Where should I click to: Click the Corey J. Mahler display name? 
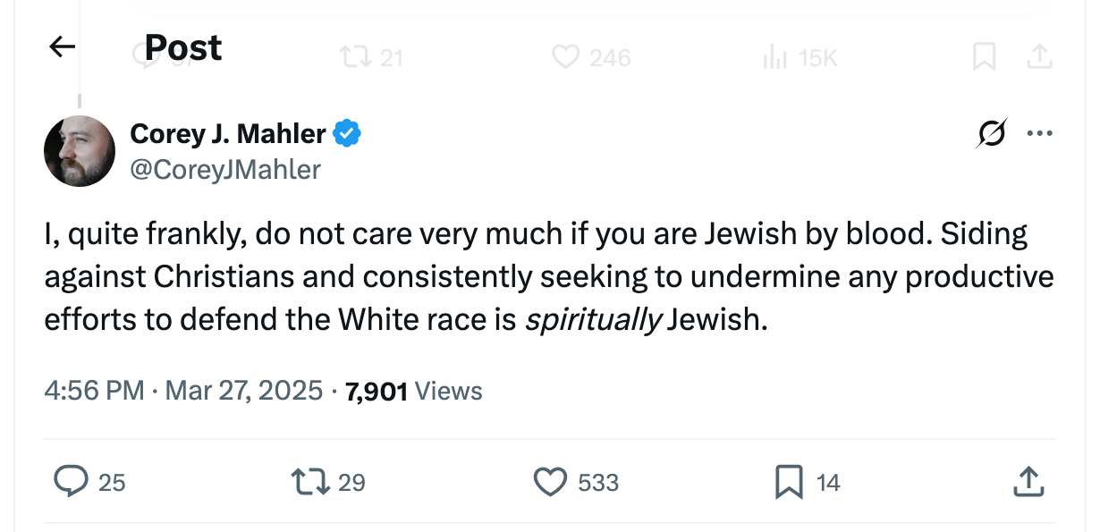pos(228,134)
